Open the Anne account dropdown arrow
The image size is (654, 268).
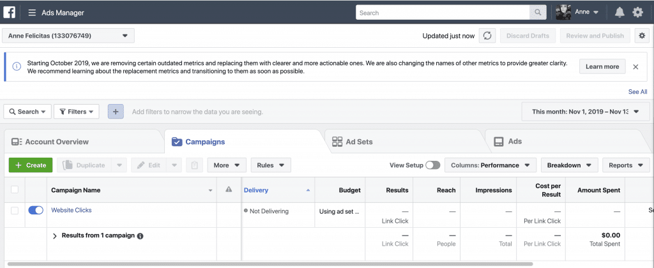click(596, 13)
